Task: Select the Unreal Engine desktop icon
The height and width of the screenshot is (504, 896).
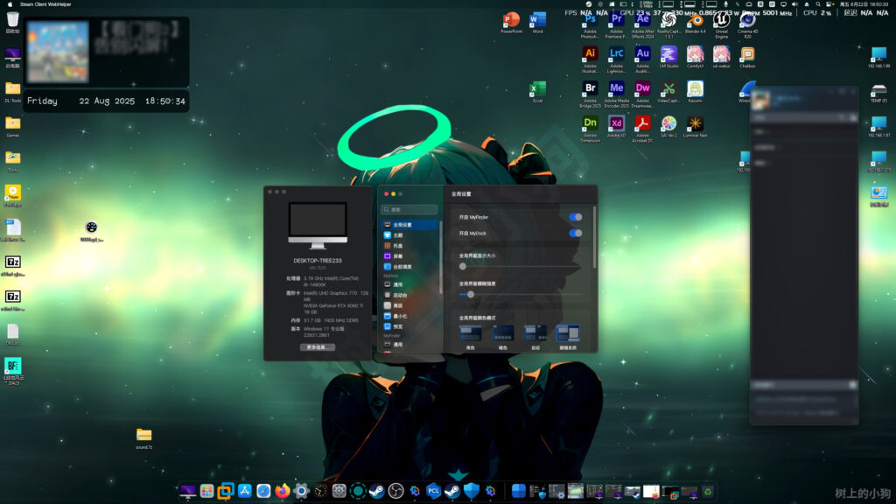Action: [x=721, y=26]
